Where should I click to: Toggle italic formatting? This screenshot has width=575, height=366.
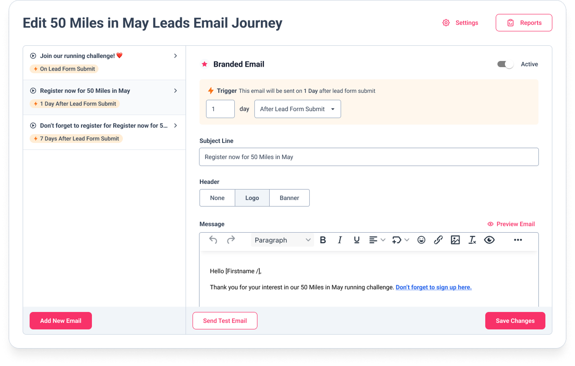click(x=340, y=240)
